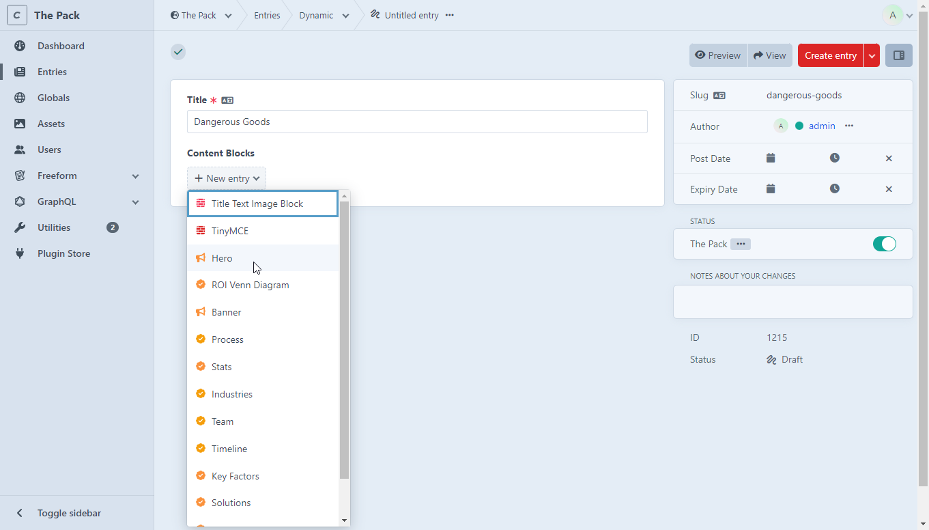Clear the Post Date with X icon
Screen dimensions: 929x530
[889, 158]
